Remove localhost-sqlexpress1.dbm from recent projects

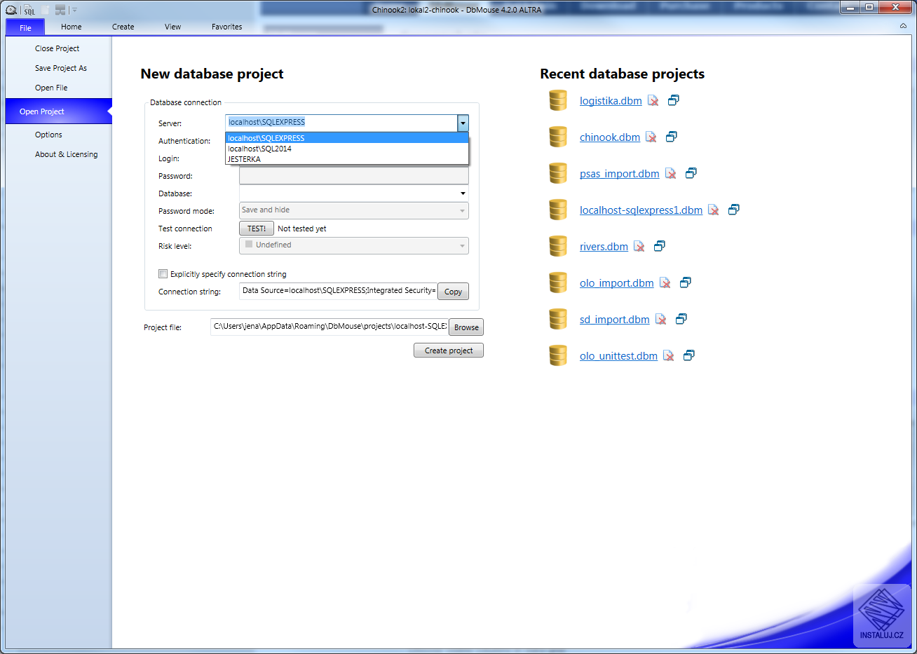[x=713, y=210]
